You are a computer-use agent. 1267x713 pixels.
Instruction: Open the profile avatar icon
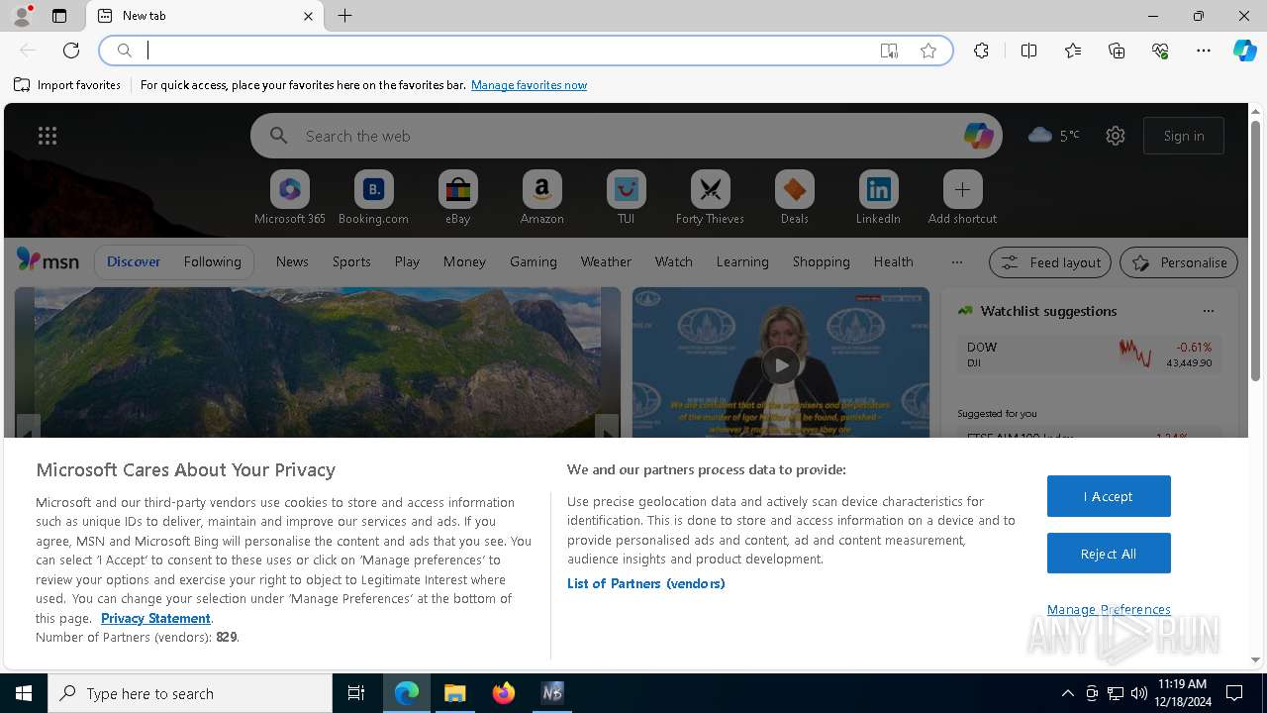pos(21,16)
